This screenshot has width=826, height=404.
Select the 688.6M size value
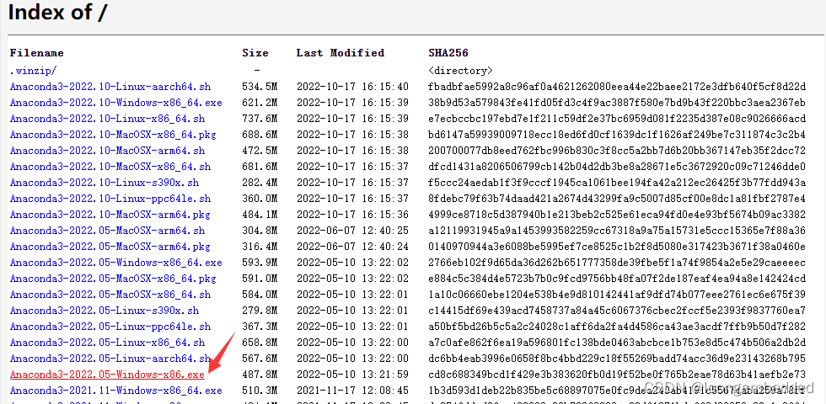coord(260,135)
